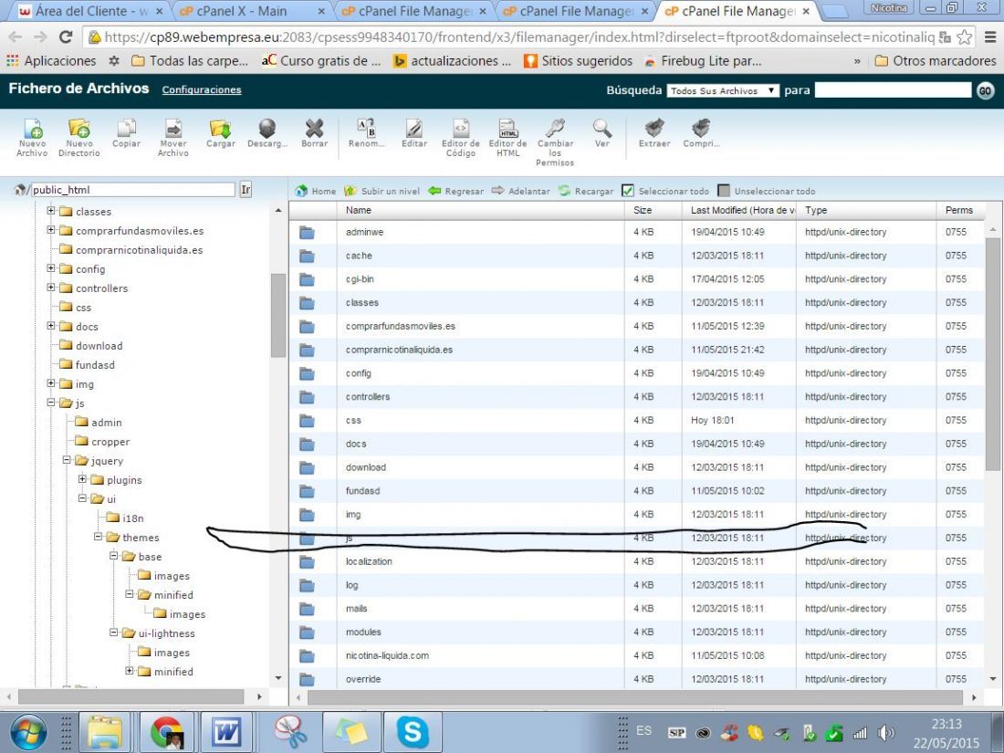Create a folder with Nuevo Directorio
Screen dimensions: 1004x753
[x=78, y=130]
